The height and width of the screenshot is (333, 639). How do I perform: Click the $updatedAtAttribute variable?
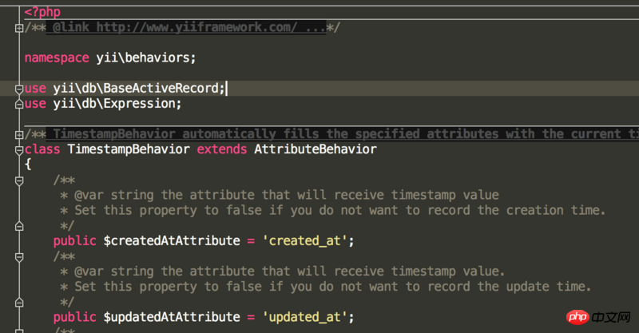pos(172,317)
